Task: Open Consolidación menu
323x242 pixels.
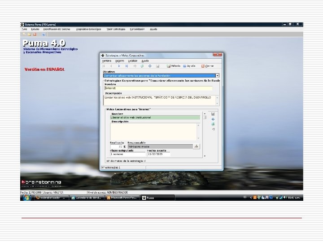Action: click(137, 29)
